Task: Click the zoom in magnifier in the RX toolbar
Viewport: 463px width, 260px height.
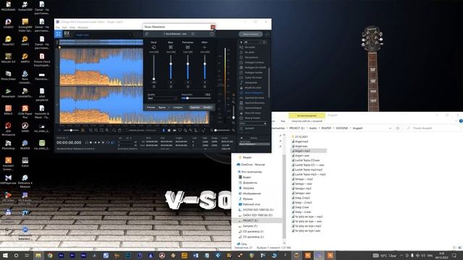Action: 90,130
